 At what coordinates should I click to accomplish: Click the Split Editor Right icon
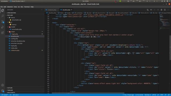165,10
